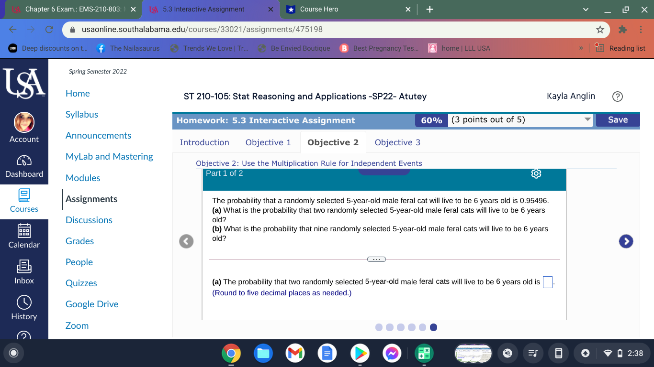This screenshot has height=367, width=654.
Task: Select the first pagination dot below the question
Action: tap(379, 327)
